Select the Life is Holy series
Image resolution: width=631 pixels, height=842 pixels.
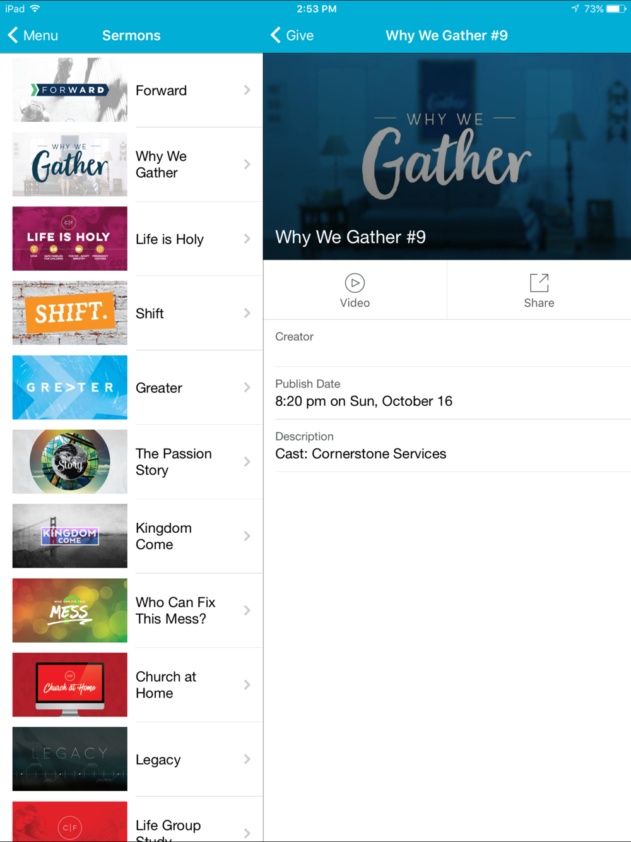pos(131,239)
